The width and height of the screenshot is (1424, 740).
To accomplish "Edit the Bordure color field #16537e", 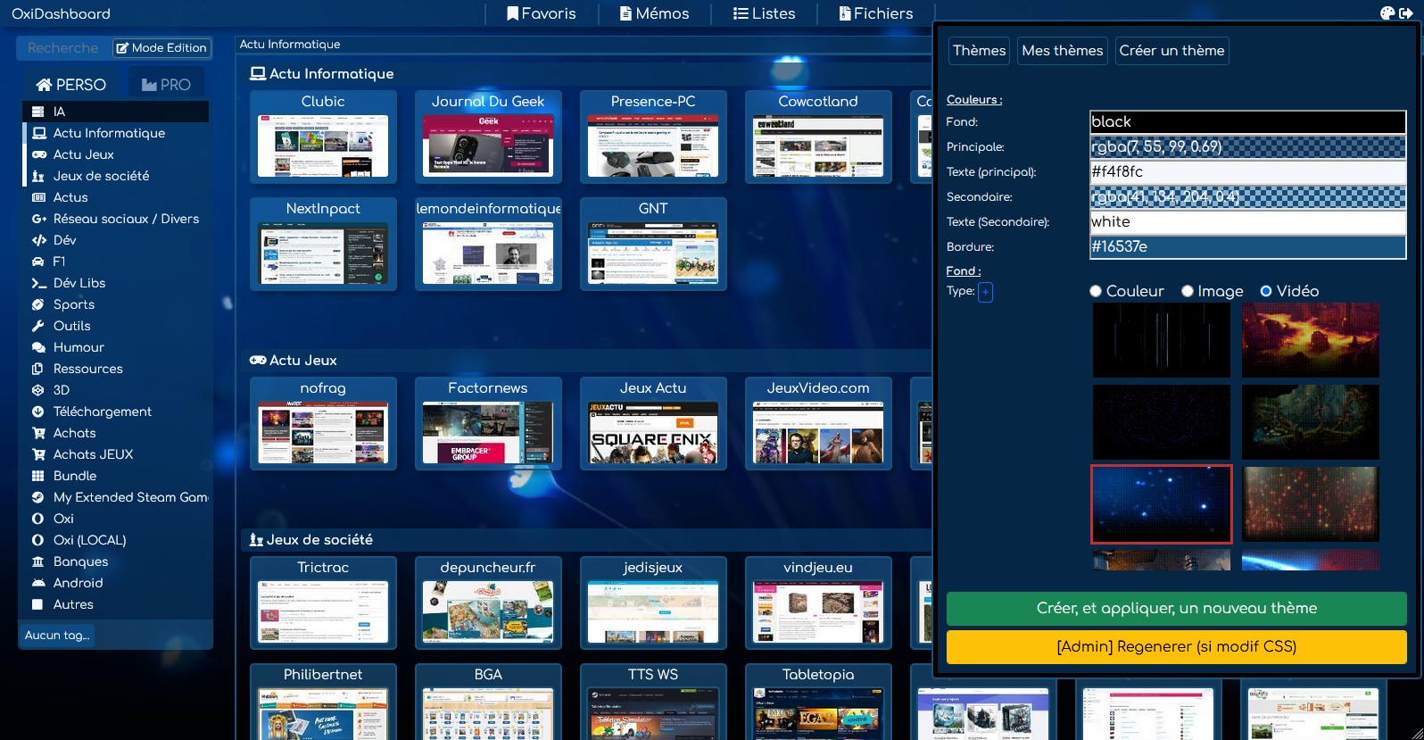I will tap(1248, 247).
